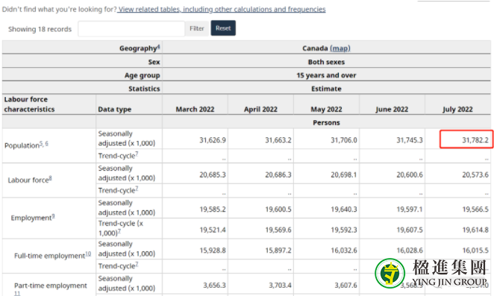Select Population value 31,706.0

344,140
